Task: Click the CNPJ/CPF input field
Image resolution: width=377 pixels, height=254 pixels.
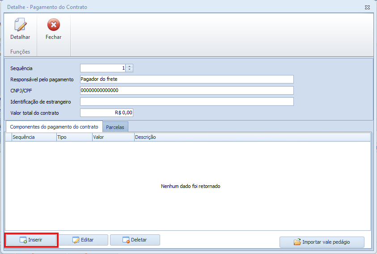Action: pos(186,91)
